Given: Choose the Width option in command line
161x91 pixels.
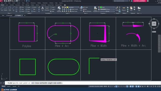Looking at the screenshot, I should [59, 83].
